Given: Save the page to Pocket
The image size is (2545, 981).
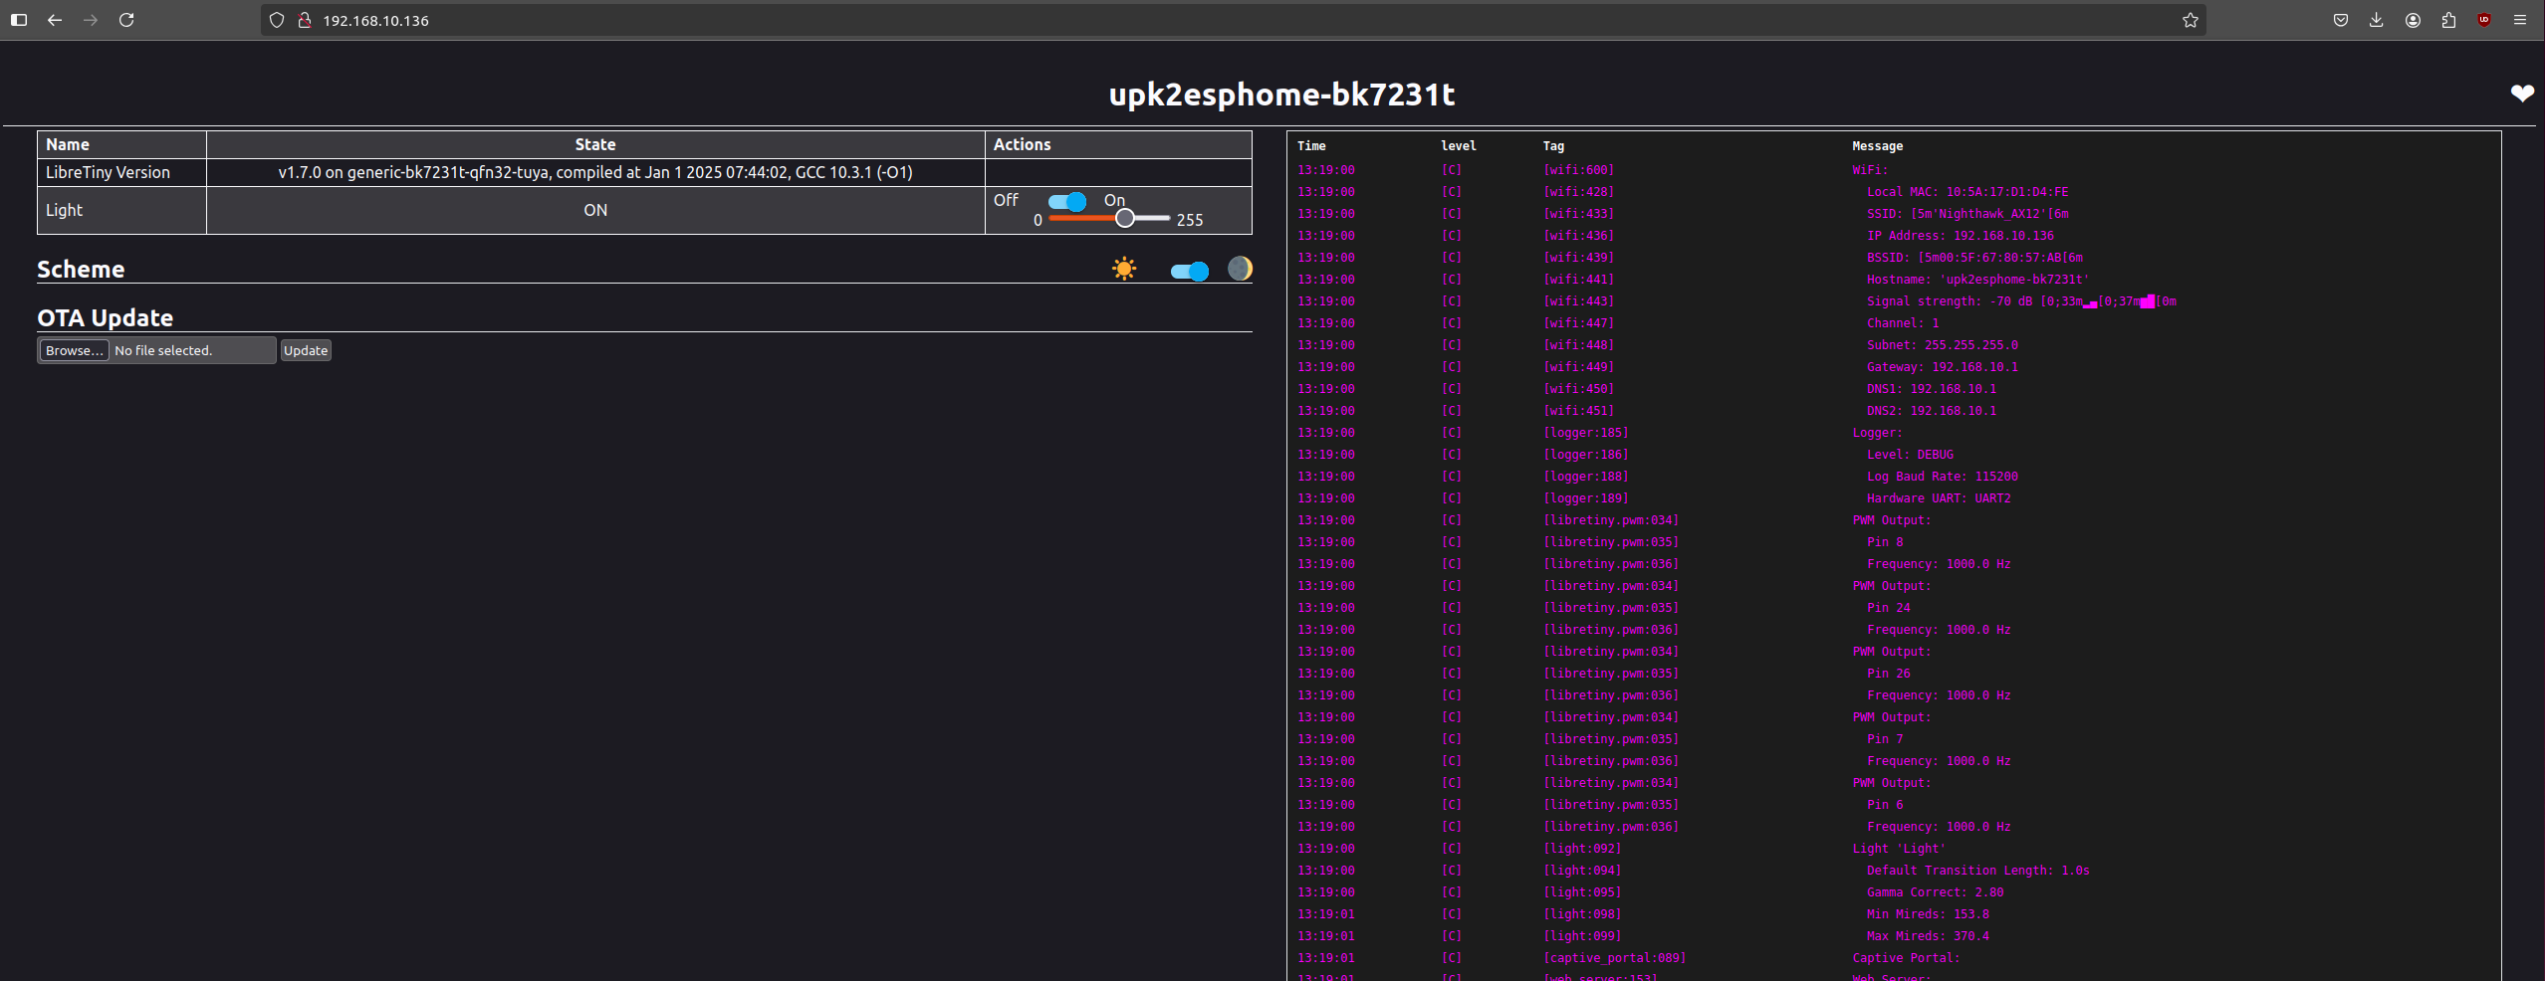Looking at the screenshot, I should [x=2341, y=20].
